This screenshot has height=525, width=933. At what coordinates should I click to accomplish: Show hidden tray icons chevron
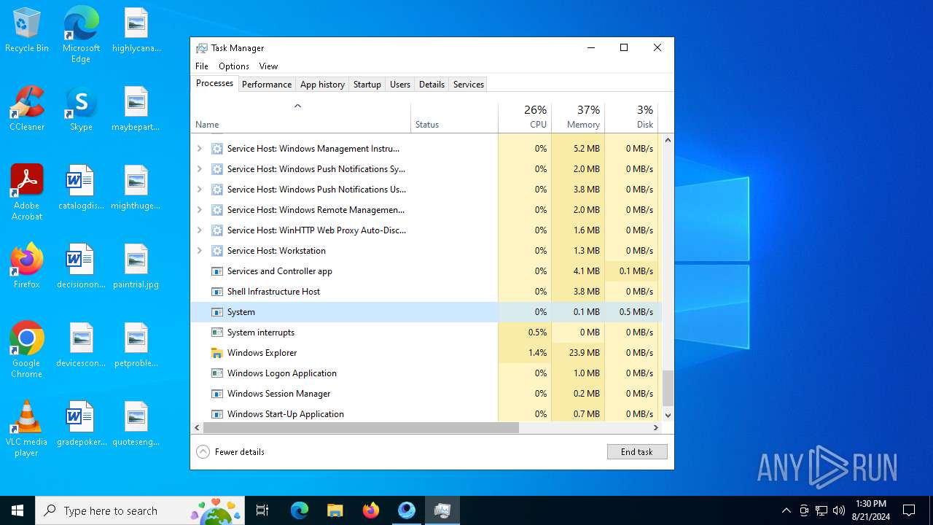(x=786, y=510)
